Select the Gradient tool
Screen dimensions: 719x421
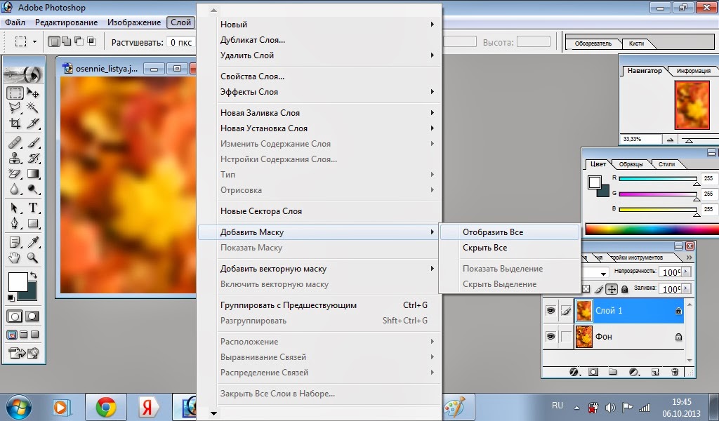32,173
